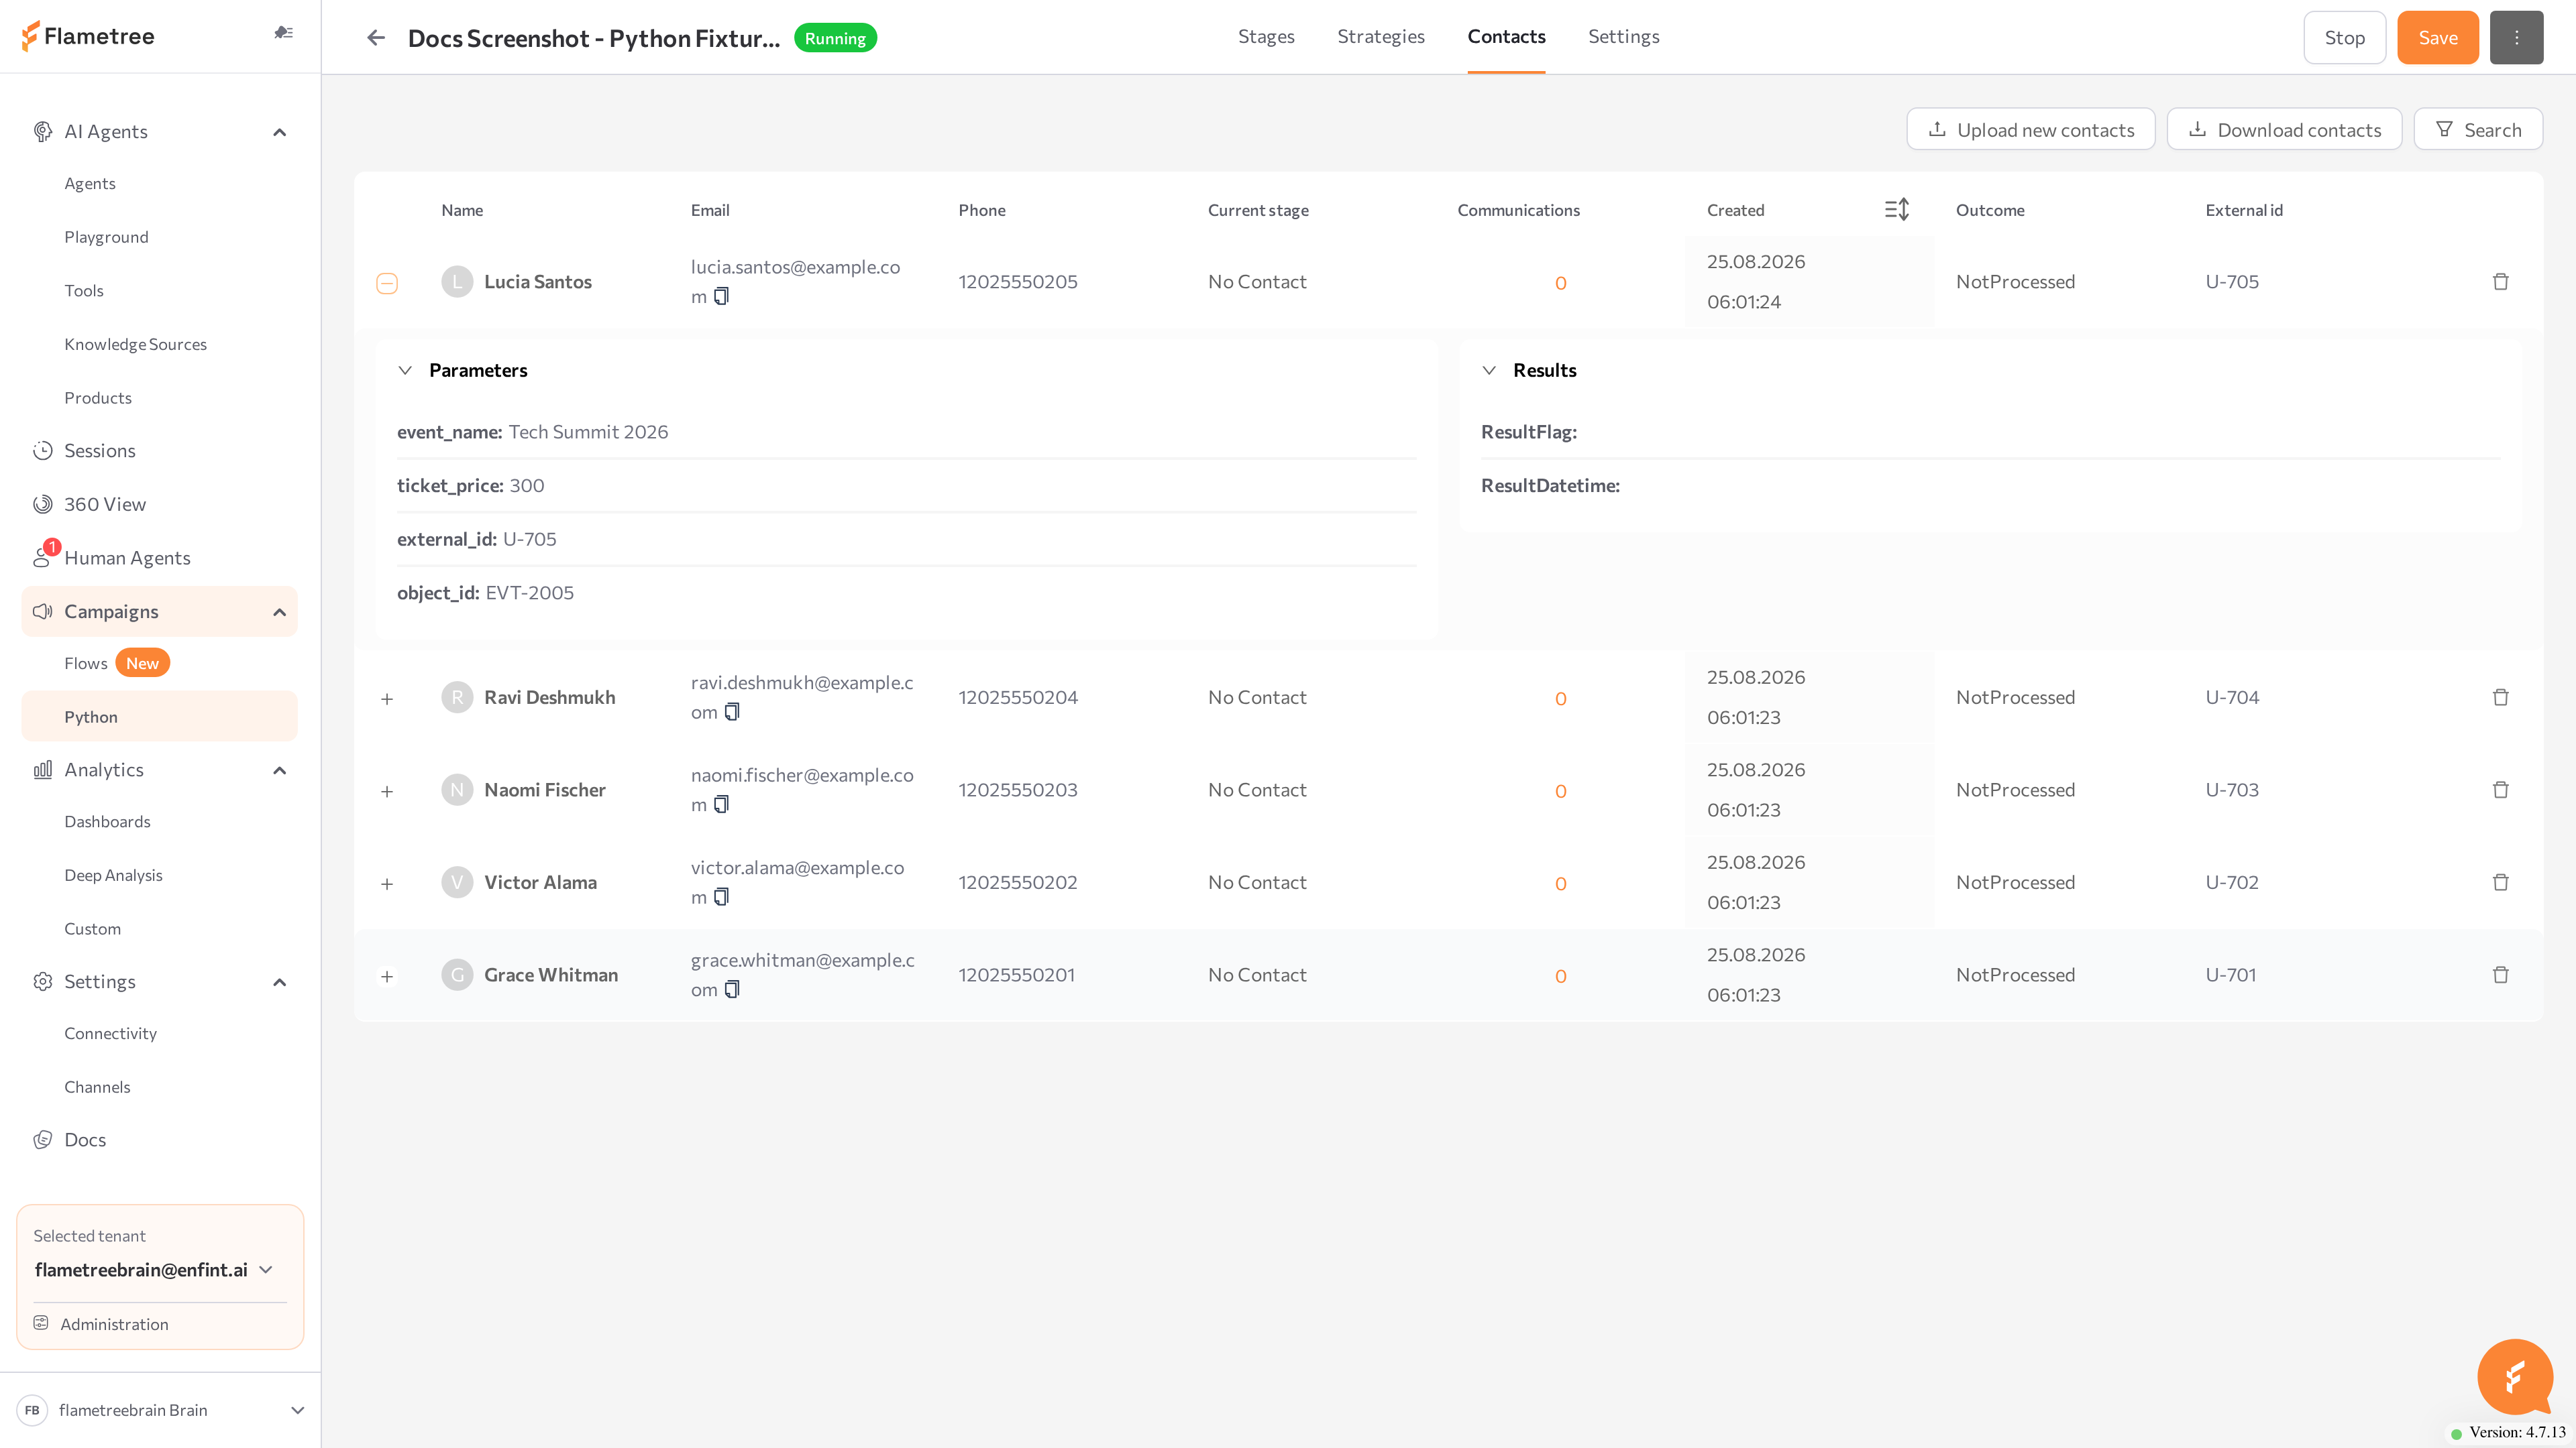This screenshot has width=2576, height=1448.
Task: Stop the running campaign
Action: pyautogui.click(x=2344, y=38)
